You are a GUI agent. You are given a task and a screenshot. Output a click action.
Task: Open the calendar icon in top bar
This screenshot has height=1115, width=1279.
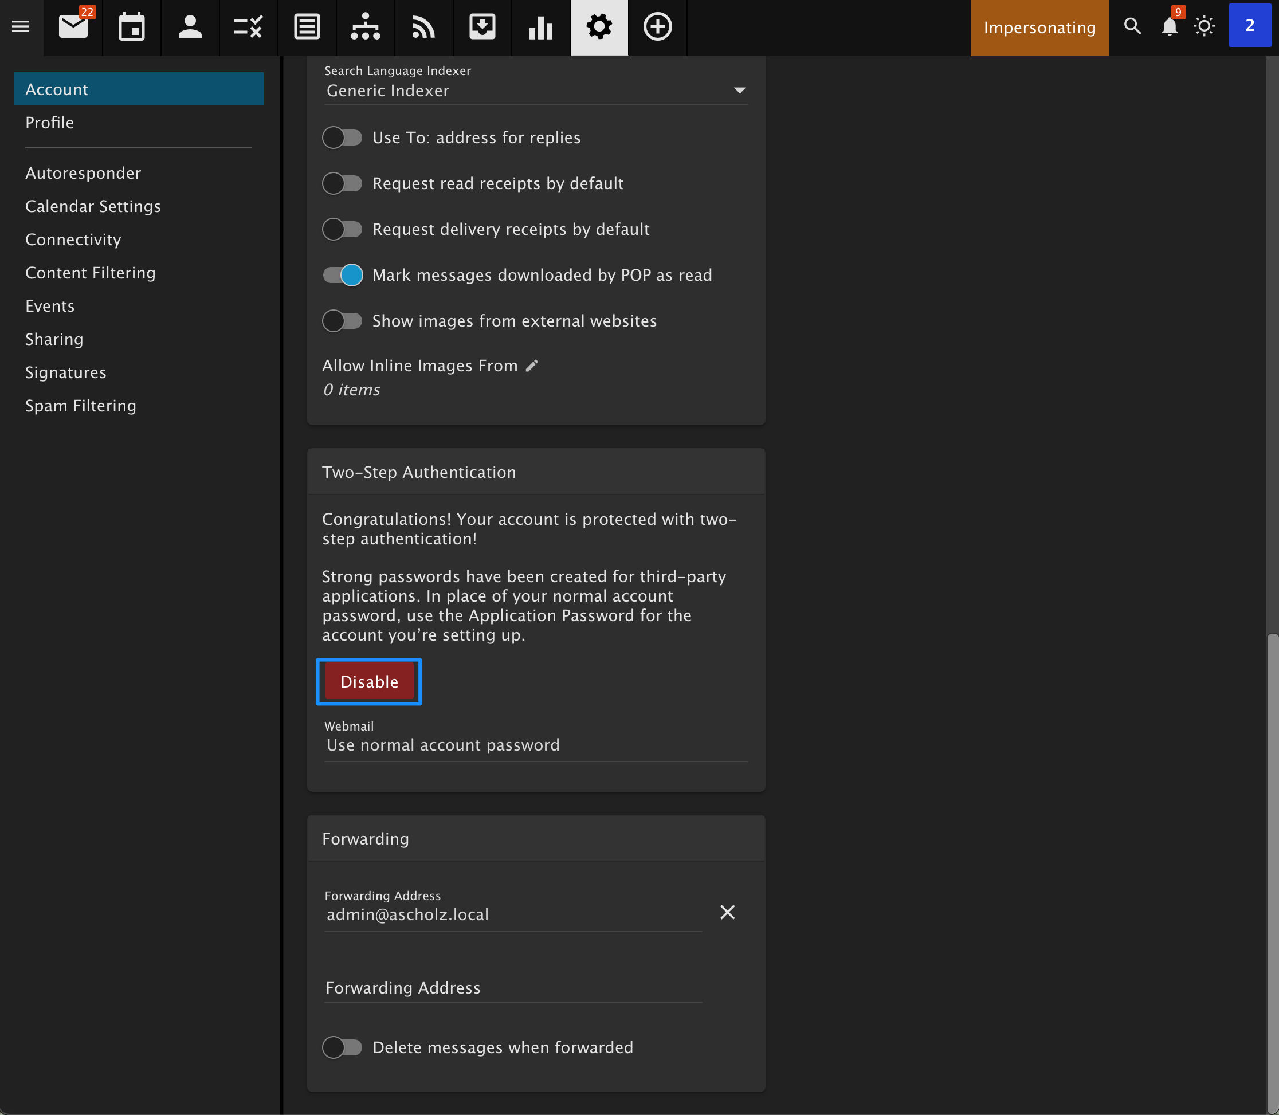click(131, 27)
